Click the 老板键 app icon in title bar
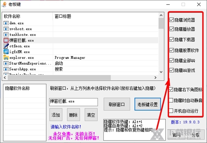 pyautogui.click(x=4, y=4)
